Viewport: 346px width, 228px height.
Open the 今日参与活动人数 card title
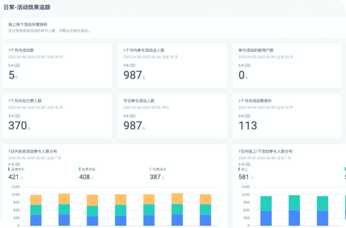coord(139,100)
